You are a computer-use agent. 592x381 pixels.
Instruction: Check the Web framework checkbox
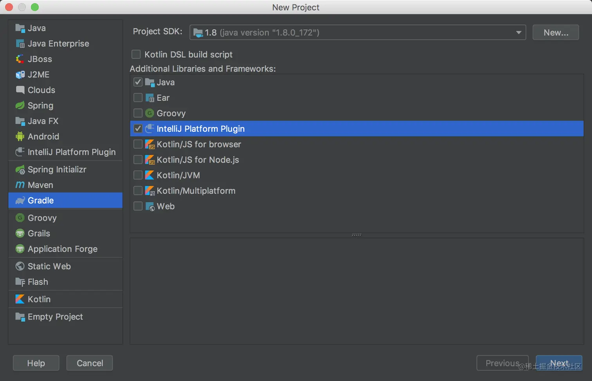138,206
